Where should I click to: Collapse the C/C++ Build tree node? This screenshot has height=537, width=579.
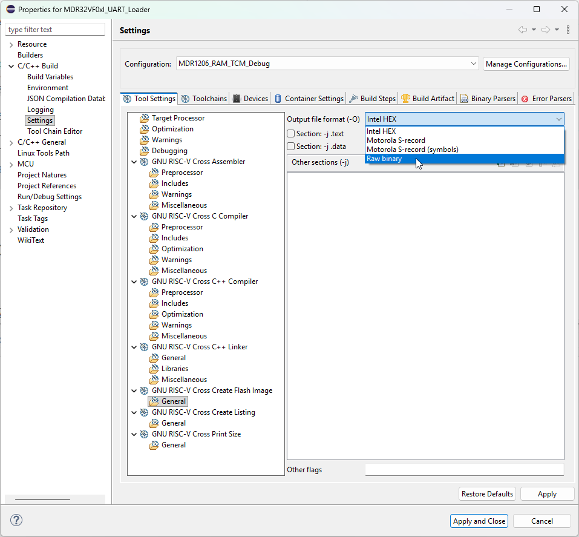point(11,66)
